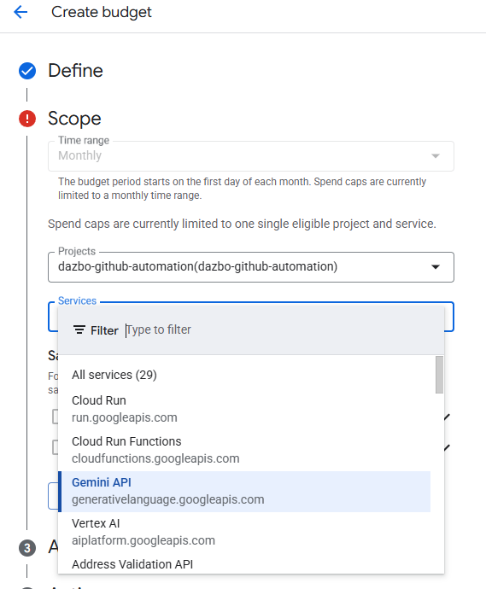This screenshot has width=486, height=589.
Task: Click the Define step checkmark icon
Action: [x=27, y=71]
